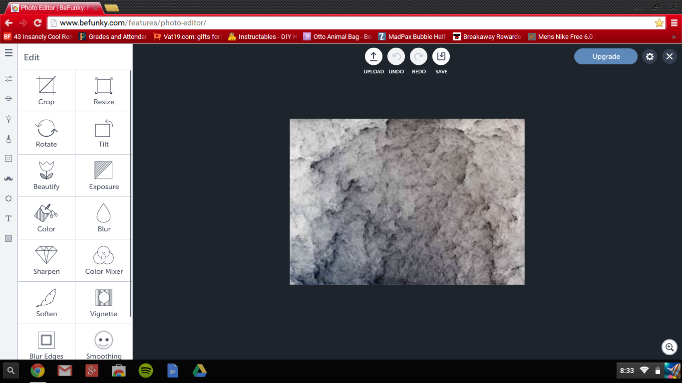682x383 pixels.
Task: Open the Vat19.com bookmark
Action: coord(188,37)
